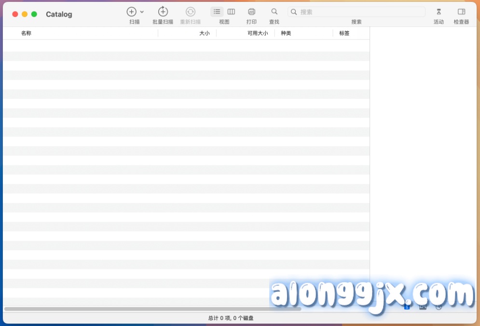Sort items by the 大小 column header
This screenshot has height=326, width=480.
205,33
